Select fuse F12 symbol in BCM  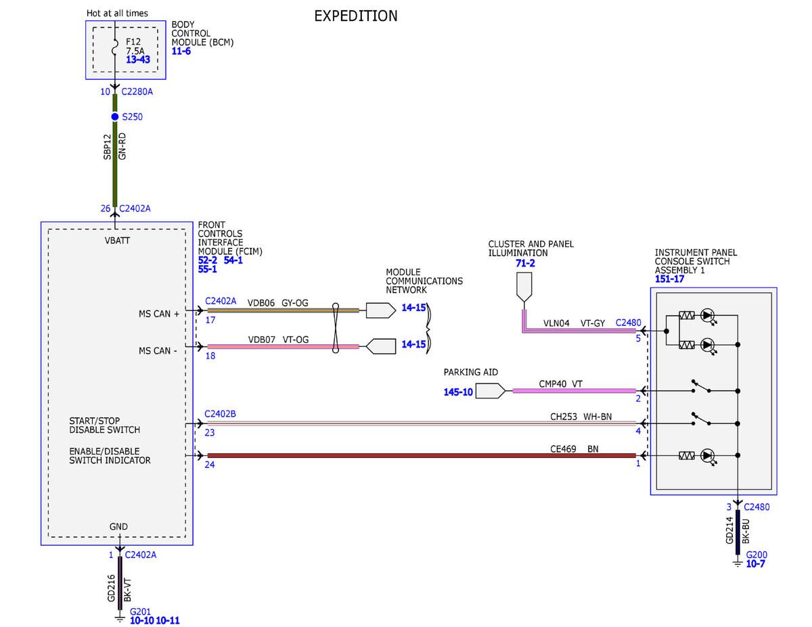pos(115,45)
